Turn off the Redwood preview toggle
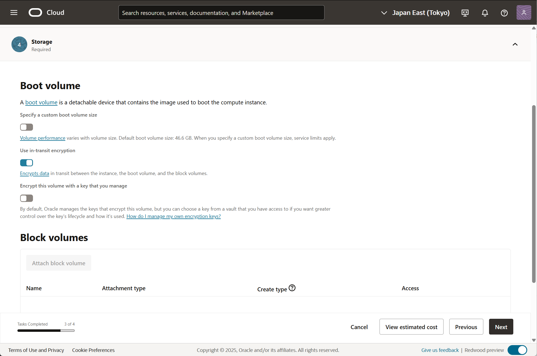This screenshot has height=356, width=537. click(517, 350)
